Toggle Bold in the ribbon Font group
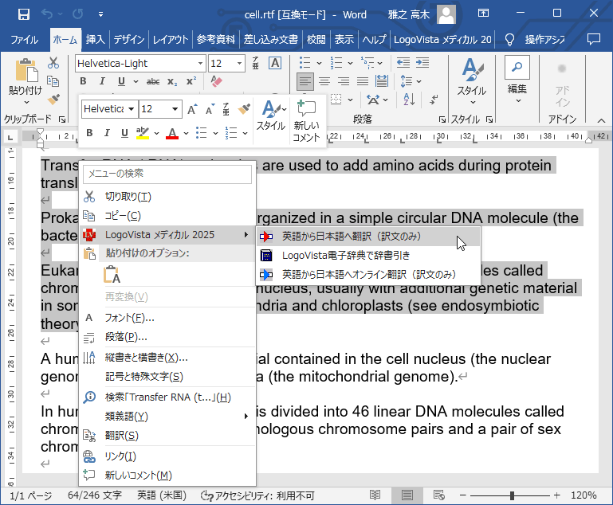613x505 pixels. pos(83,81)
